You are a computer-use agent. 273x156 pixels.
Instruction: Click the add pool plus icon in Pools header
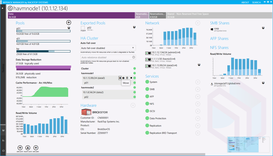click(x=69, y=23)
